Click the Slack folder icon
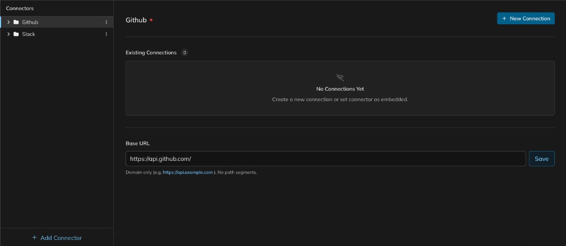The height and width of the screenshot is (246, 566). click(16, 34)
